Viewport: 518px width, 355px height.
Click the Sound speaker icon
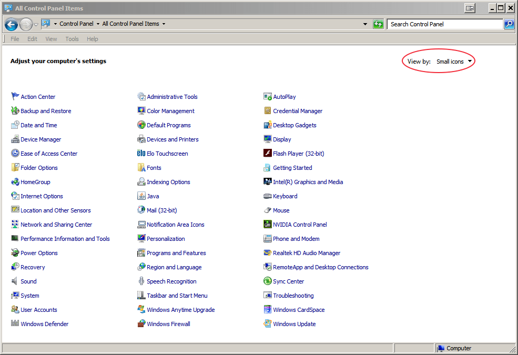pyautogui.click(x=15, y=281)
